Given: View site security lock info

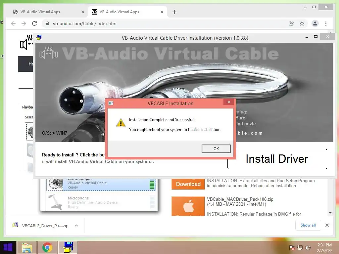Looking at the screenshot, I should click(48, 23).
